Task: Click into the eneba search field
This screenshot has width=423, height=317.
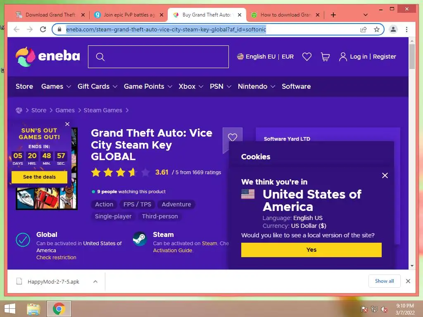Action: [x=158, y=57]
